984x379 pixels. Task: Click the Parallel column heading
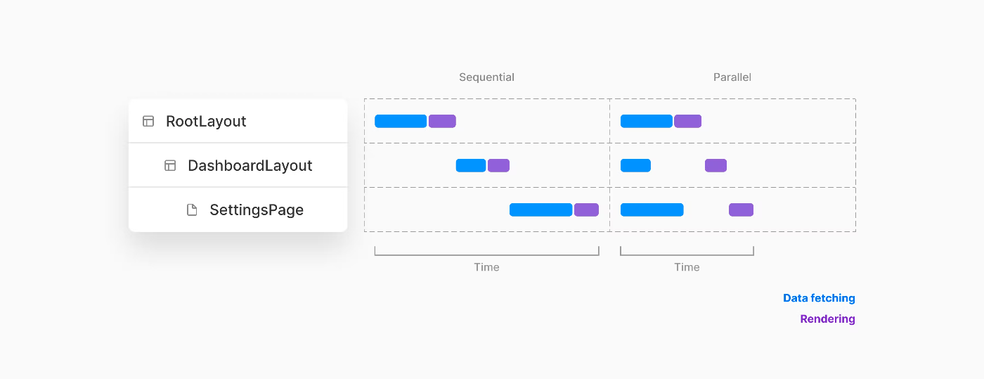pyautogui.click(x=732, y=77)
